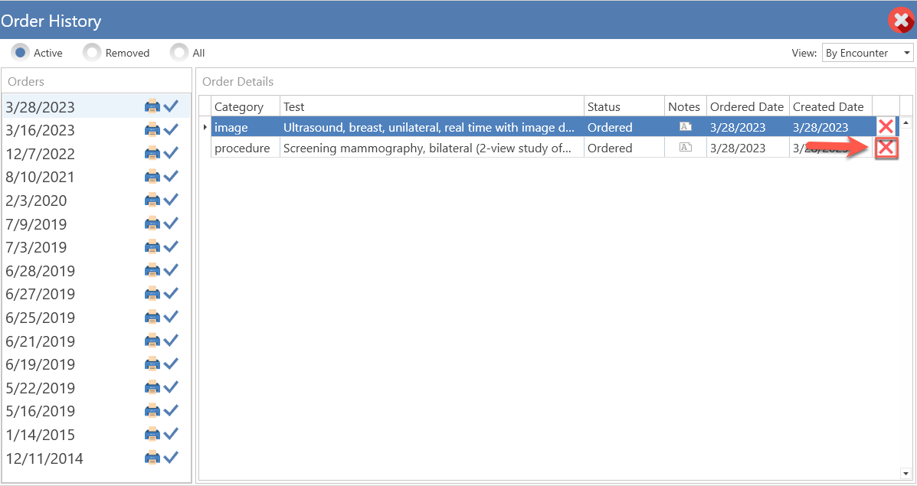917x486 pixels.
Task: Print the 2/3/2020 order
Action: (x=152, y=200)
